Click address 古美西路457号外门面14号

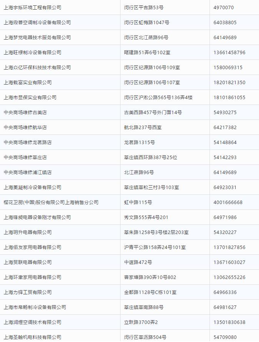click(153, 113)
